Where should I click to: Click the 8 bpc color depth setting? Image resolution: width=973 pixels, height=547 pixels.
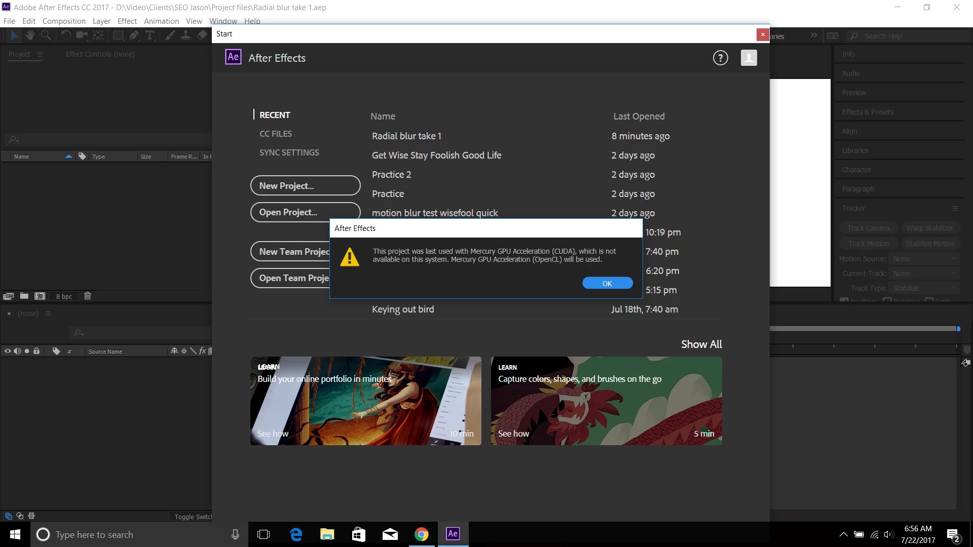coord(64,296)
